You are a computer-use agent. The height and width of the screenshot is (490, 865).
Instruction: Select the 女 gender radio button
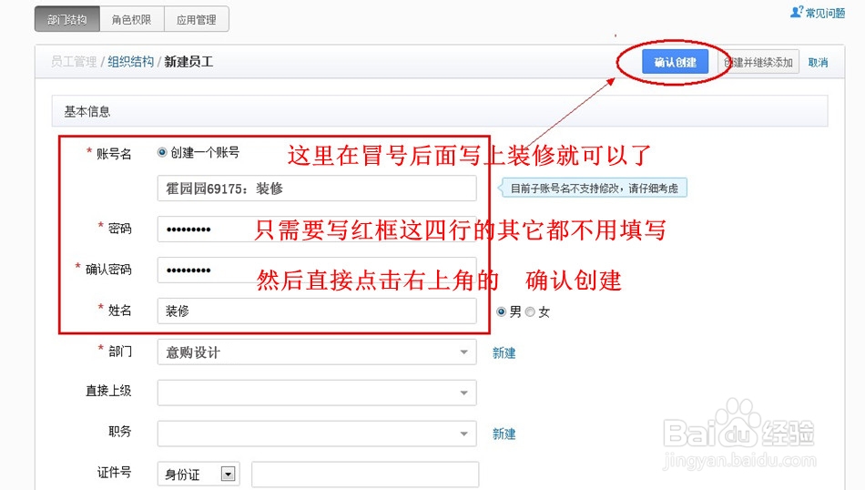pos(530,311)
